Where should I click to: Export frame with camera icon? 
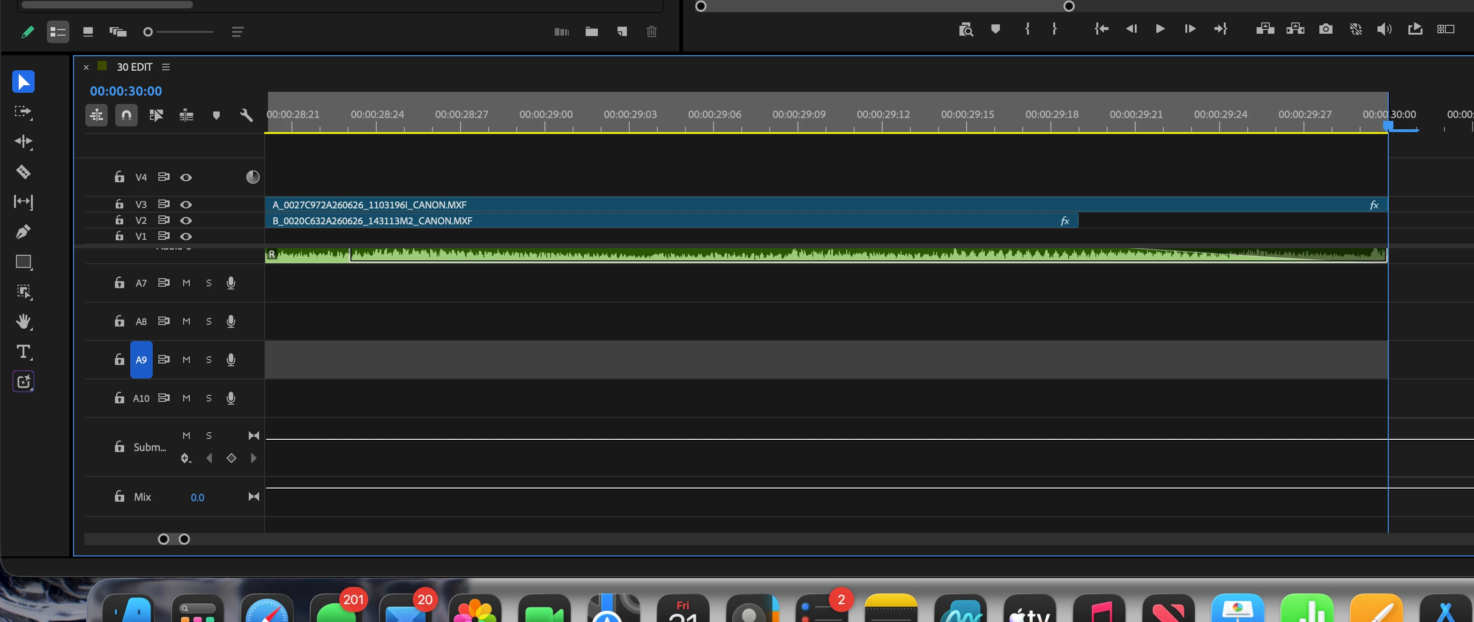[x=1326, y=29]
